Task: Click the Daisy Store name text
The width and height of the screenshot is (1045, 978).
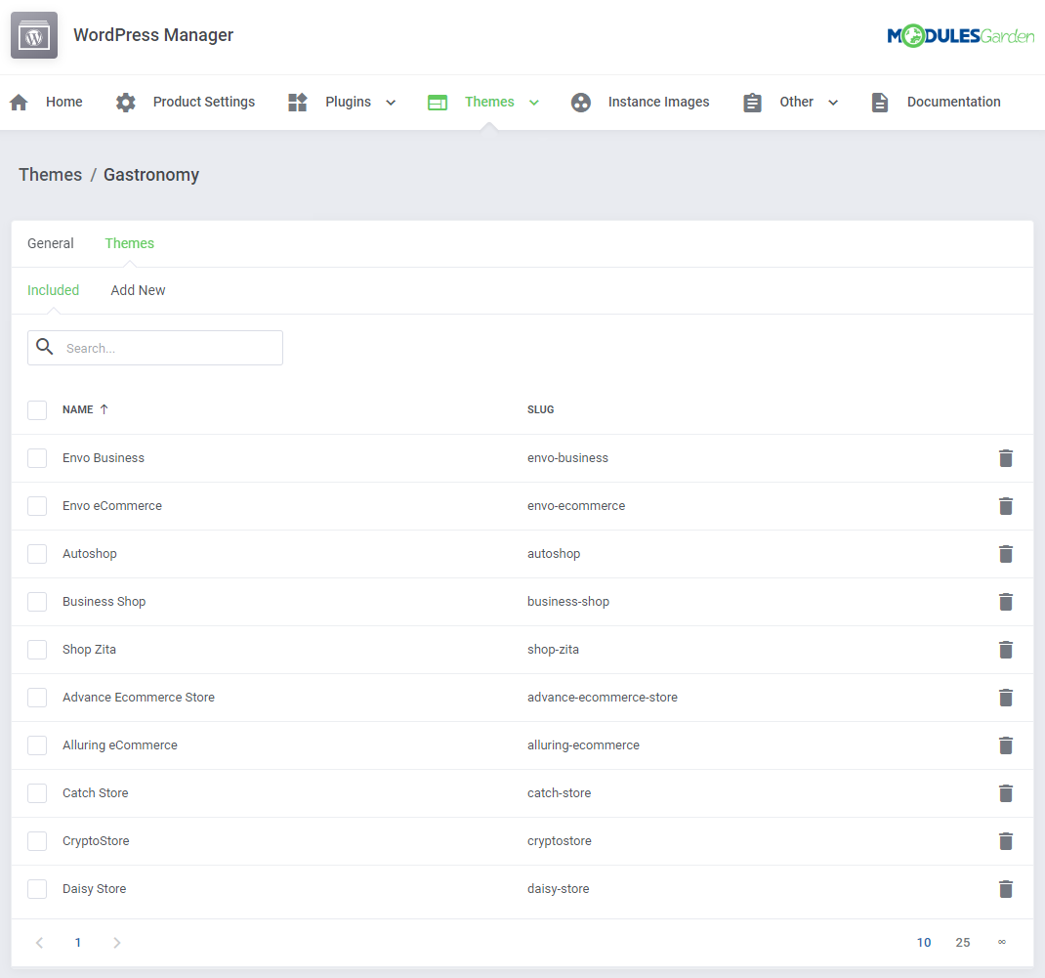Action: [94, 889]
